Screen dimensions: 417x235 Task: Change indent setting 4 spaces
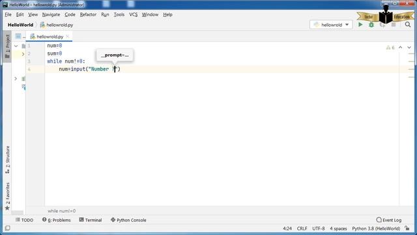(338, 228)
